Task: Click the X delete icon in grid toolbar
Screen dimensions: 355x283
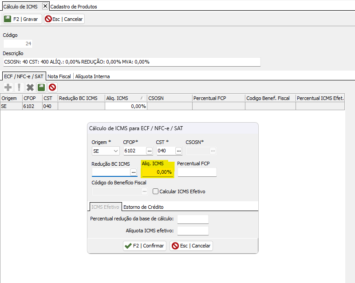Action: (x=30, y=88)
